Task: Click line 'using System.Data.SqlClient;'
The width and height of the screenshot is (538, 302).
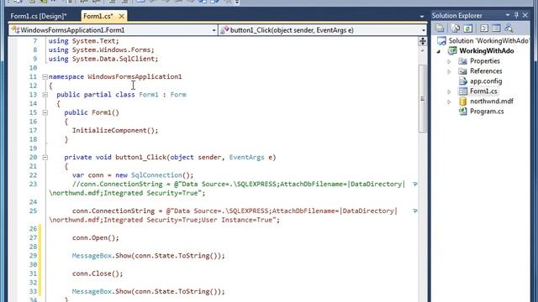Action: (103, 59)
